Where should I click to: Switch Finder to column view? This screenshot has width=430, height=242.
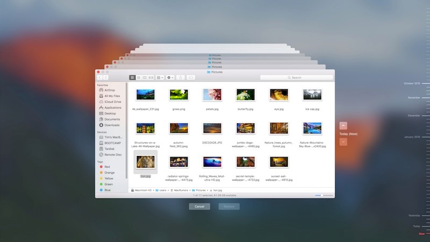tap(145, 77)
